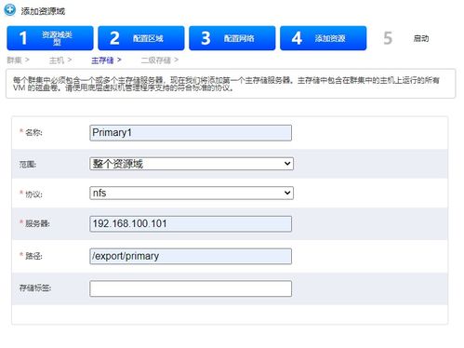Screen dimensions: 464x348
Task: Click the number 5 step indicator
Action: click(x=388, y=38)
